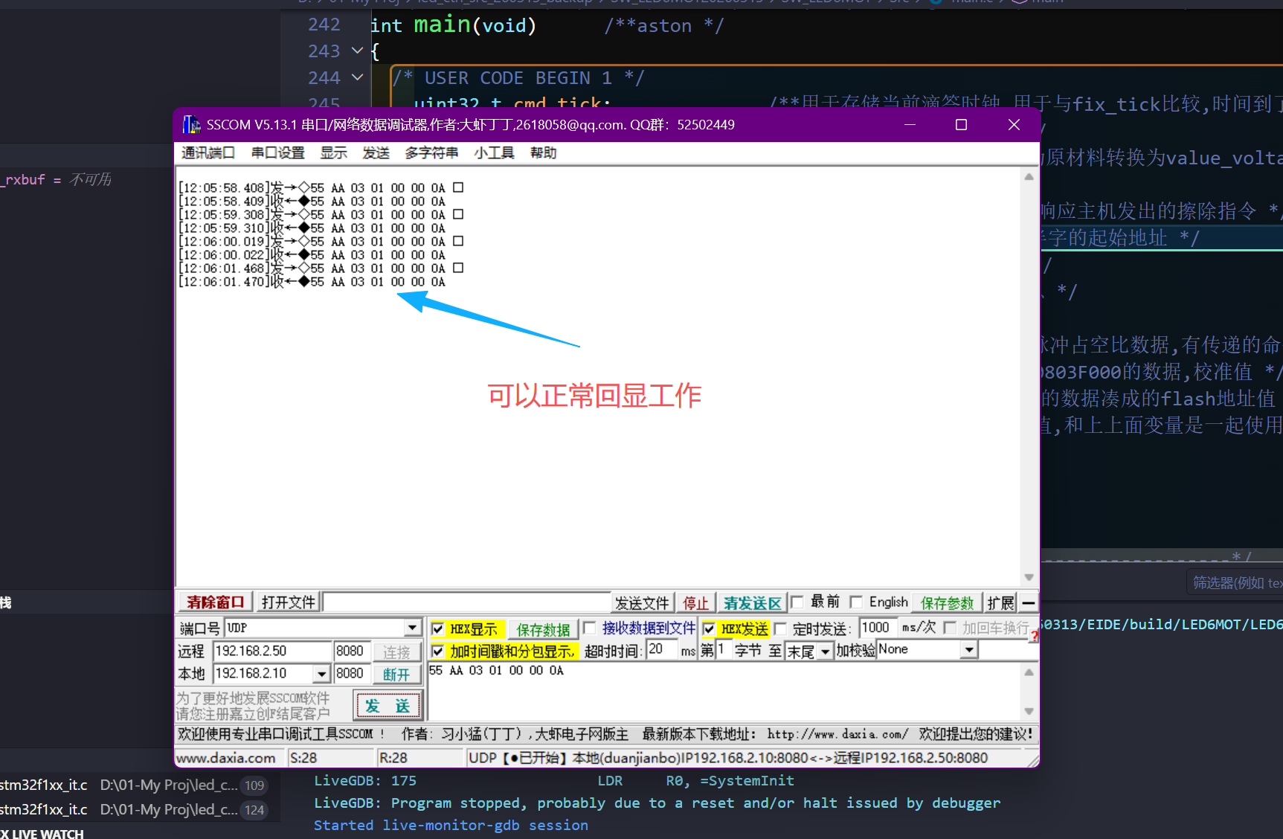Open the 帮助 menu
The width and height of the screenshot is (1283, 839).
click(543, 152)
